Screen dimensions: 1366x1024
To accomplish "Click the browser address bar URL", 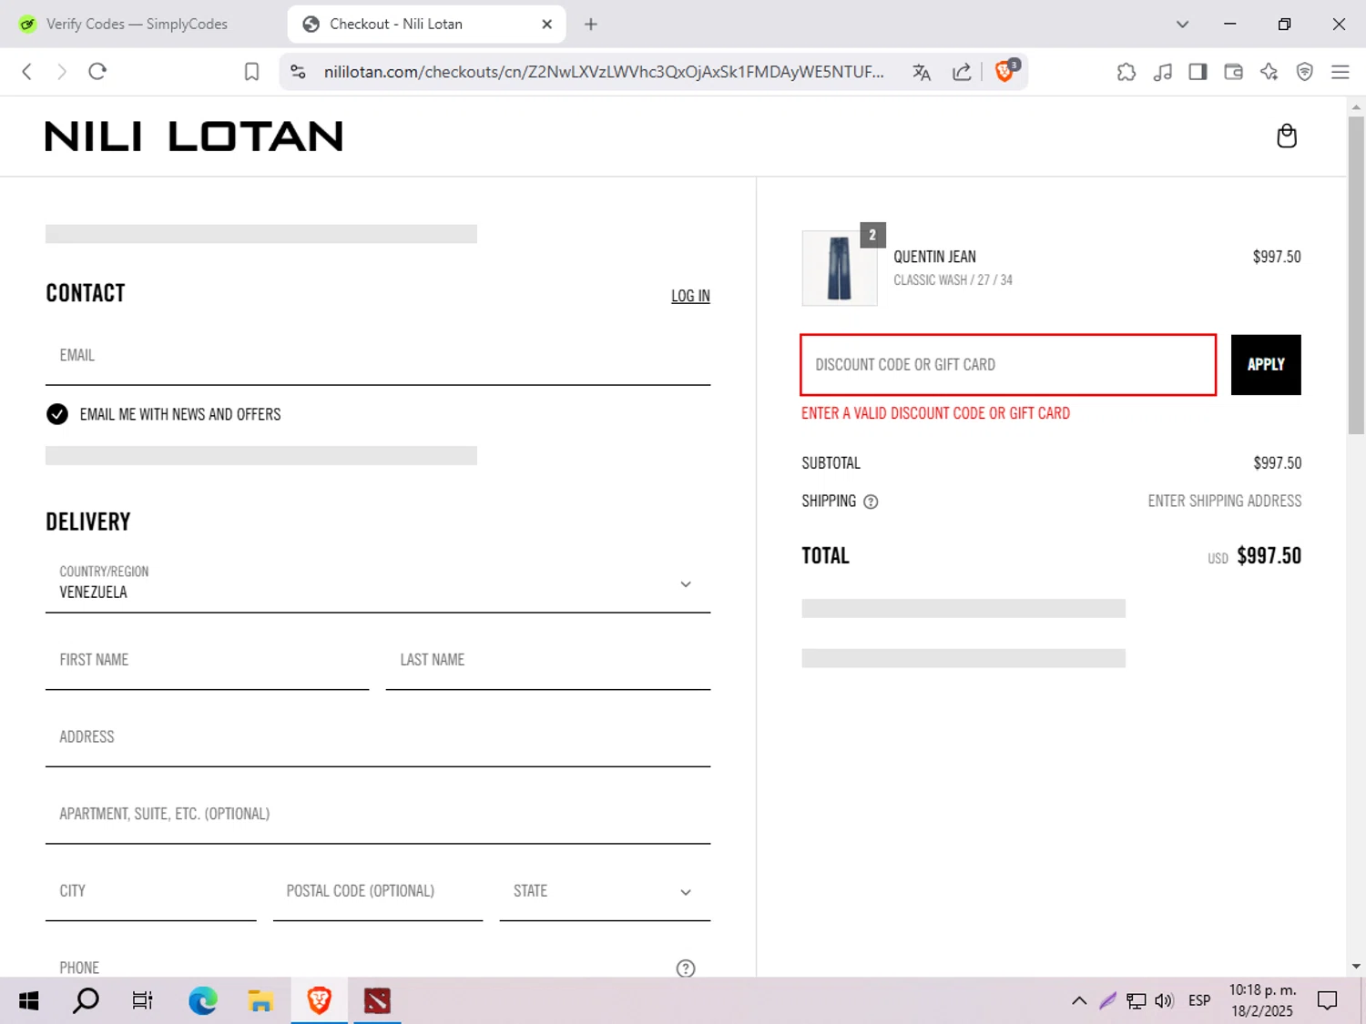I will pos(604,72).
